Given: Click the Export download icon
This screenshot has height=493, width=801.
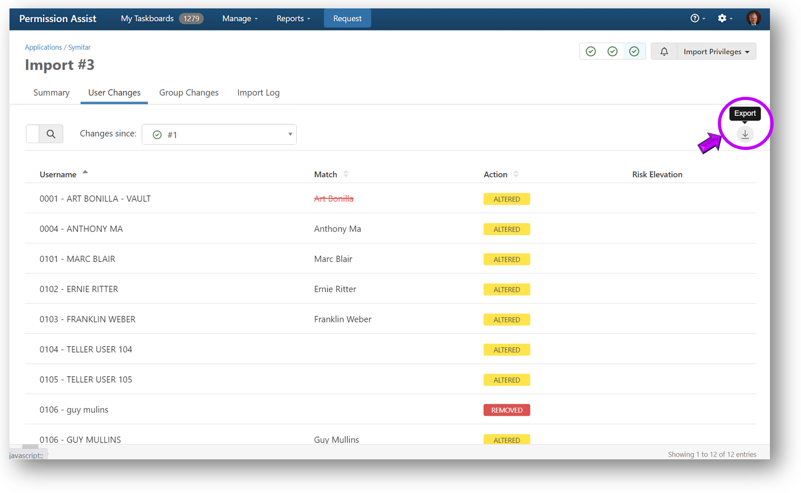Looking at the screenshot, I should (745, 135).
